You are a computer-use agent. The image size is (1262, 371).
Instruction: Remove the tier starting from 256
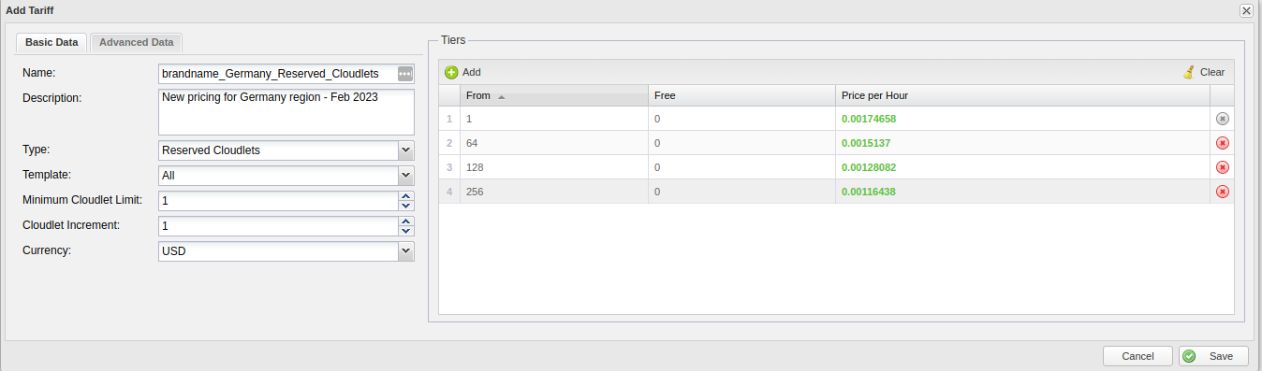[1223, 192]
